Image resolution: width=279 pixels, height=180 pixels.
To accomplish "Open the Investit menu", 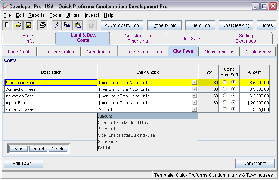I will pyautogui.click(x=92, y=15).
